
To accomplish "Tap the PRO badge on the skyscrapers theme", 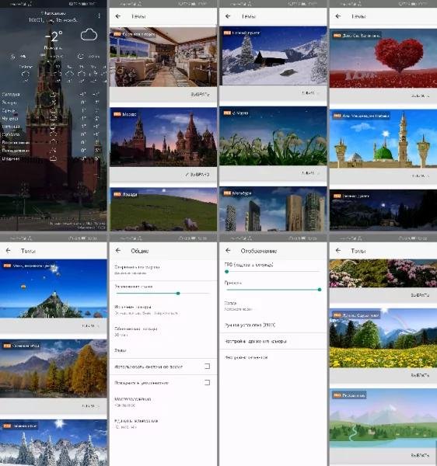I will click(227, 193).
